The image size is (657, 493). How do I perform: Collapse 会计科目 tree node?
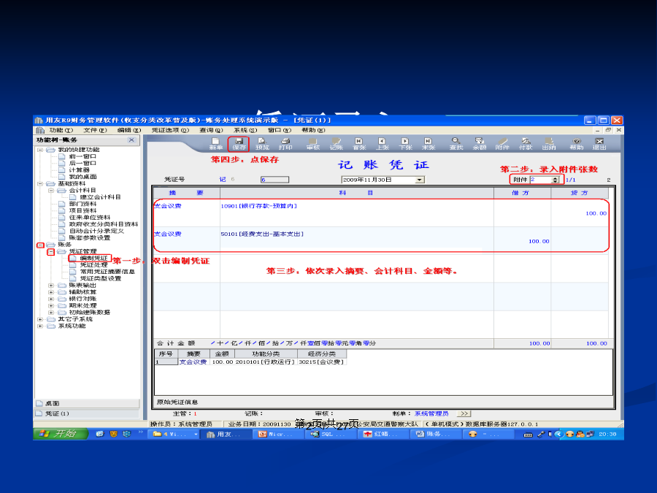(51, 191)
